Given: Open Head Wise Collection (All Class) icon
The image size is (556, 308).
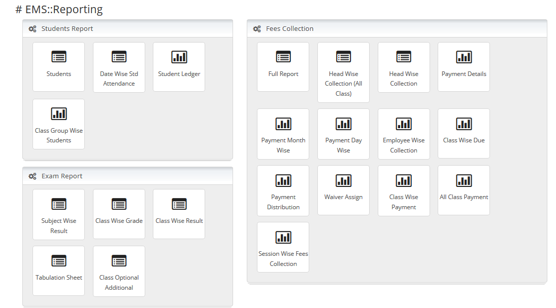Looking at the screenshot, I should [344, 57].
